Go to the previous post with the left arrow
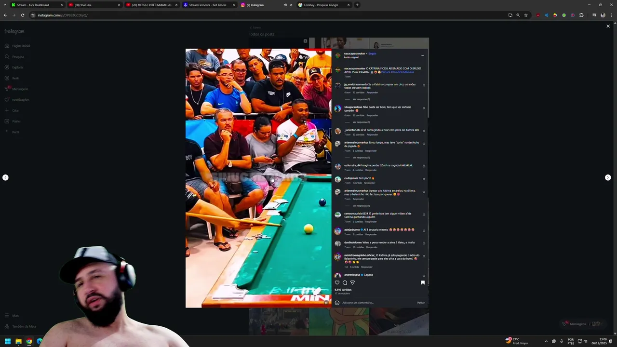617x347 pixels. [5, 177]
